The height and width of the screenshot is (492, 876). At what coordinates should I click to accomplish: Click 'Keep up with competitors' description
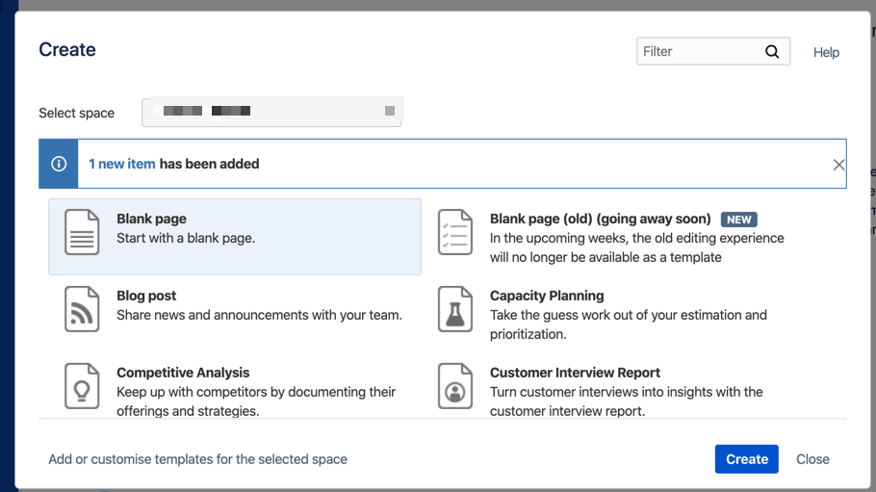[x=256, y=401]
